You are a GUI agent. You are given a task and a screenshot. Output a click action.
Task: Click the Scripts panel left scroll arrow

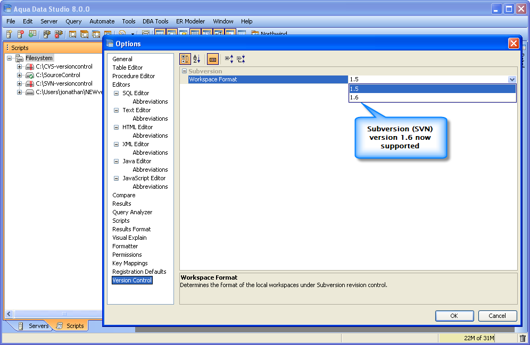tap(9, 314)
